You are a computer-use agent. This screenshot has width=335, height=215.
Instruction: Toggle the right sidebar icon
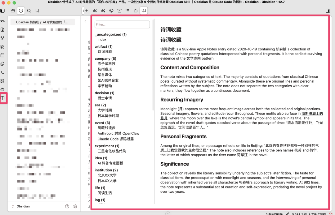(x=328, y=11)
